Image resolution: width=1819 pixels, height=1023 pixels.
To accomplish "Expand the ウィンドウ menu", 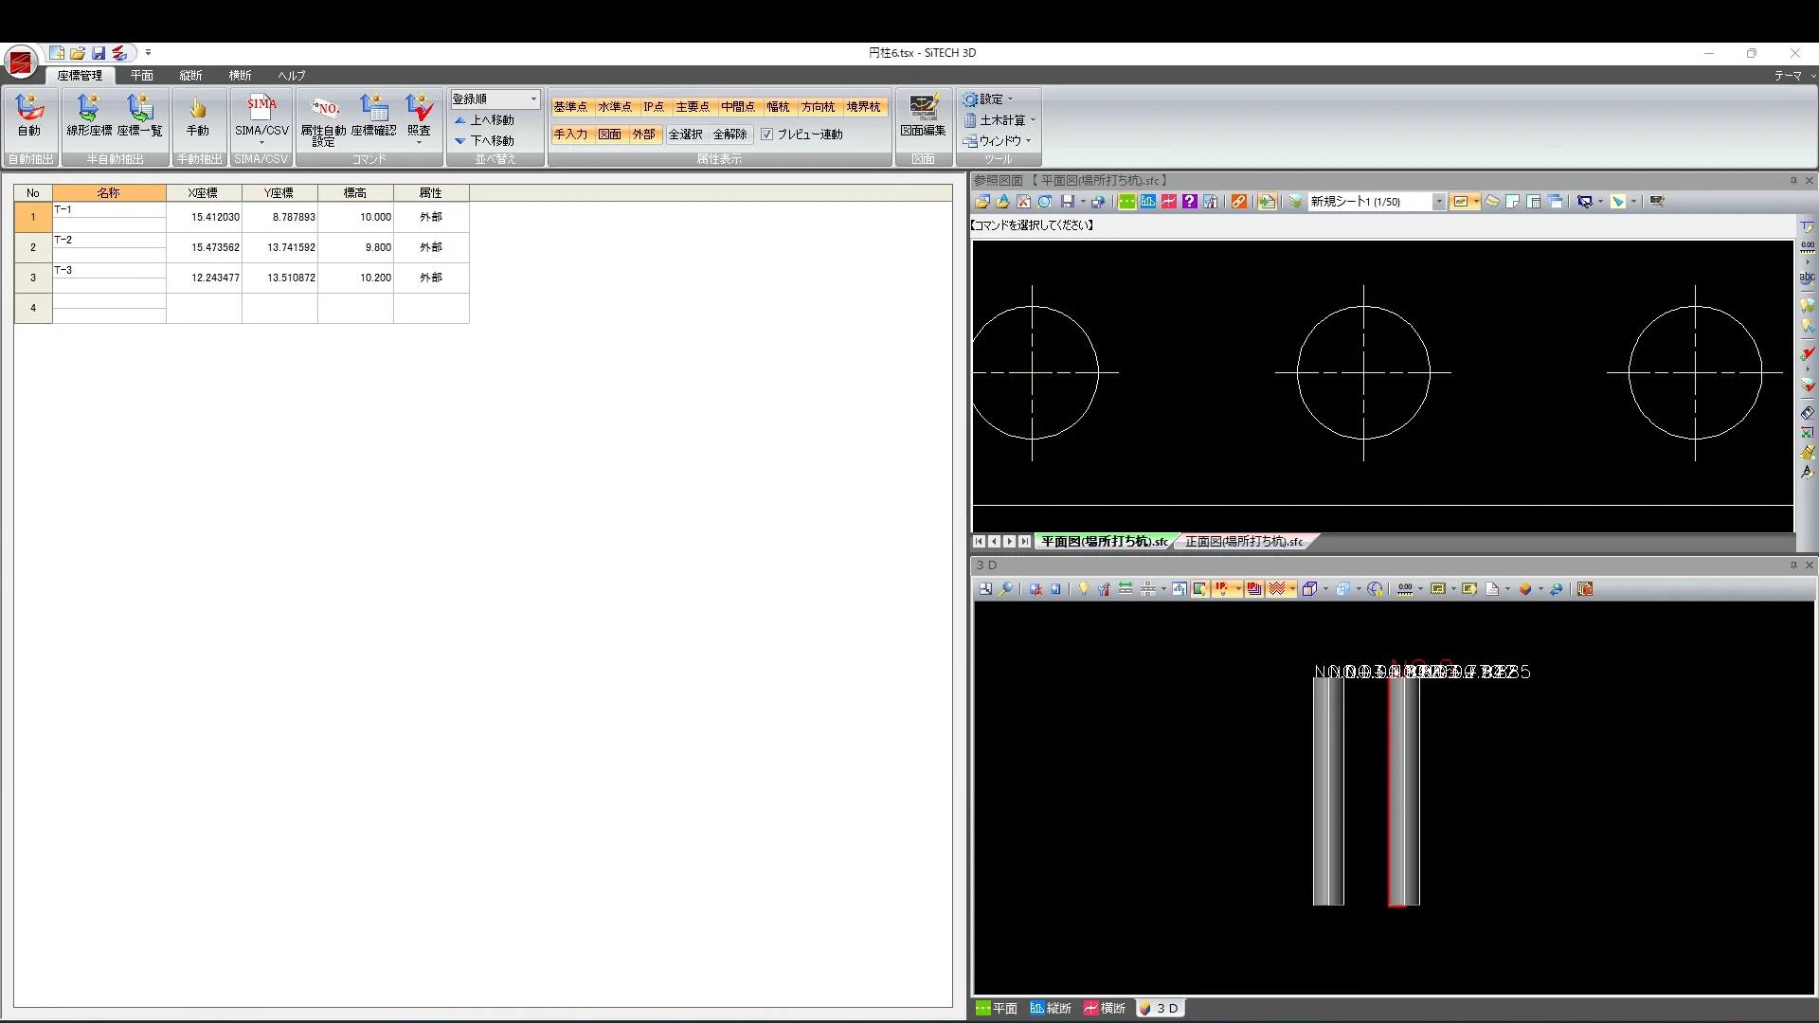I will point(998,141).
